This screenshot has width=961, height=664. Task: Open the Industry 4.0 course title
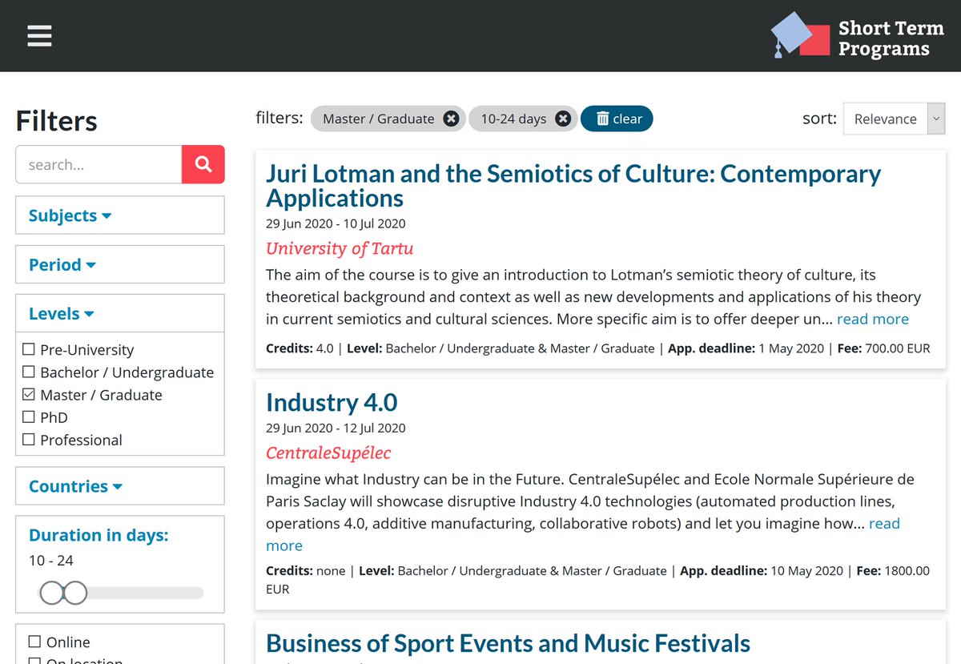pyautogui.click(x=332, y=402)
